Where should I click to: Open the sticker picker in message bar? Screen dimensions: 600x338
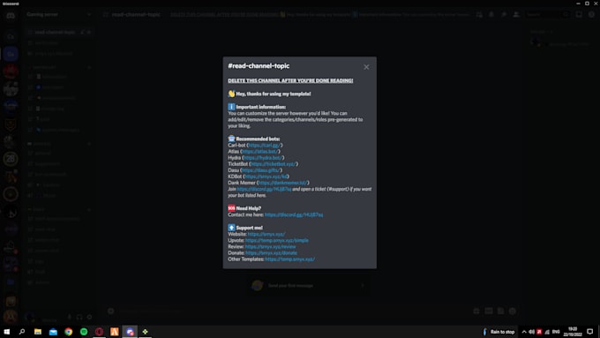pos(500,312)
